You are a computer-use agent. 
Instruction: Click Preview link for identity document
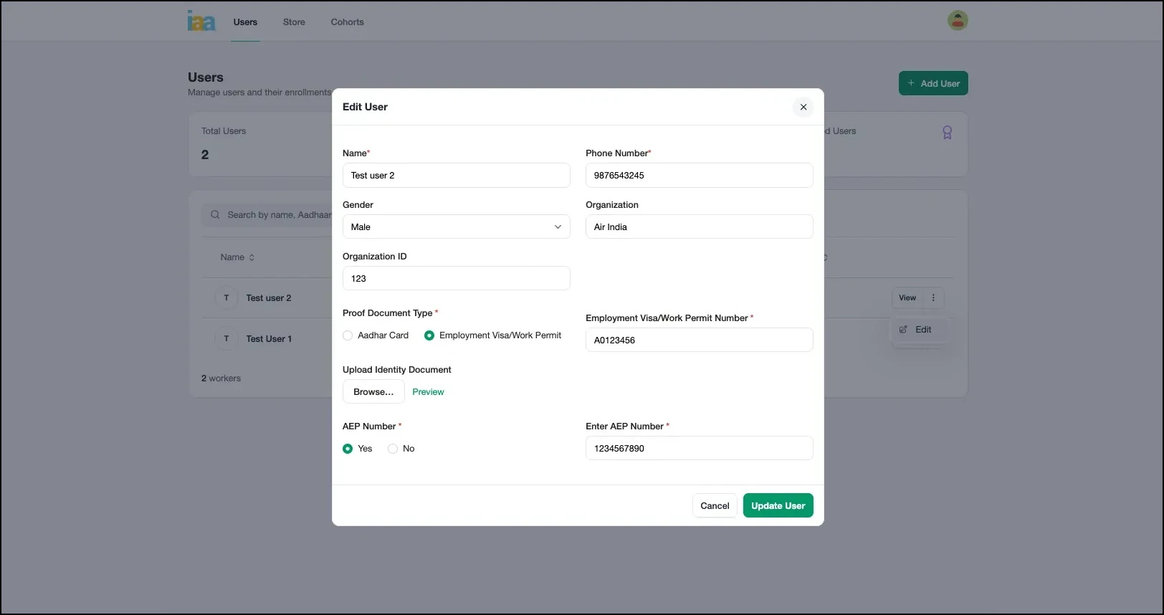click(428, 392)
